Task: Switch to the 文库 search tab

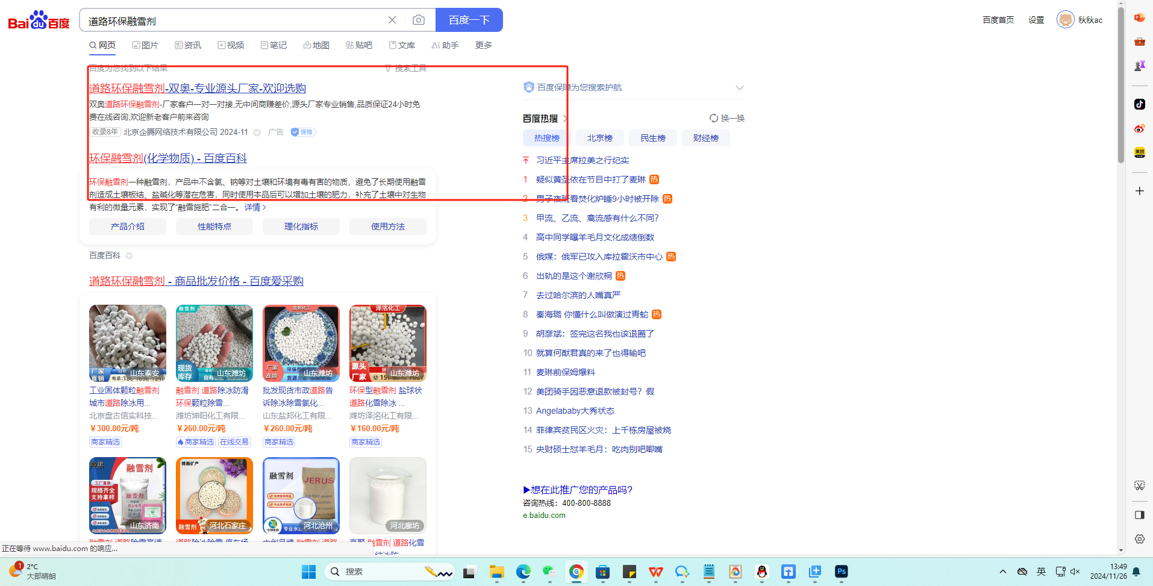Action: point(402,45)
